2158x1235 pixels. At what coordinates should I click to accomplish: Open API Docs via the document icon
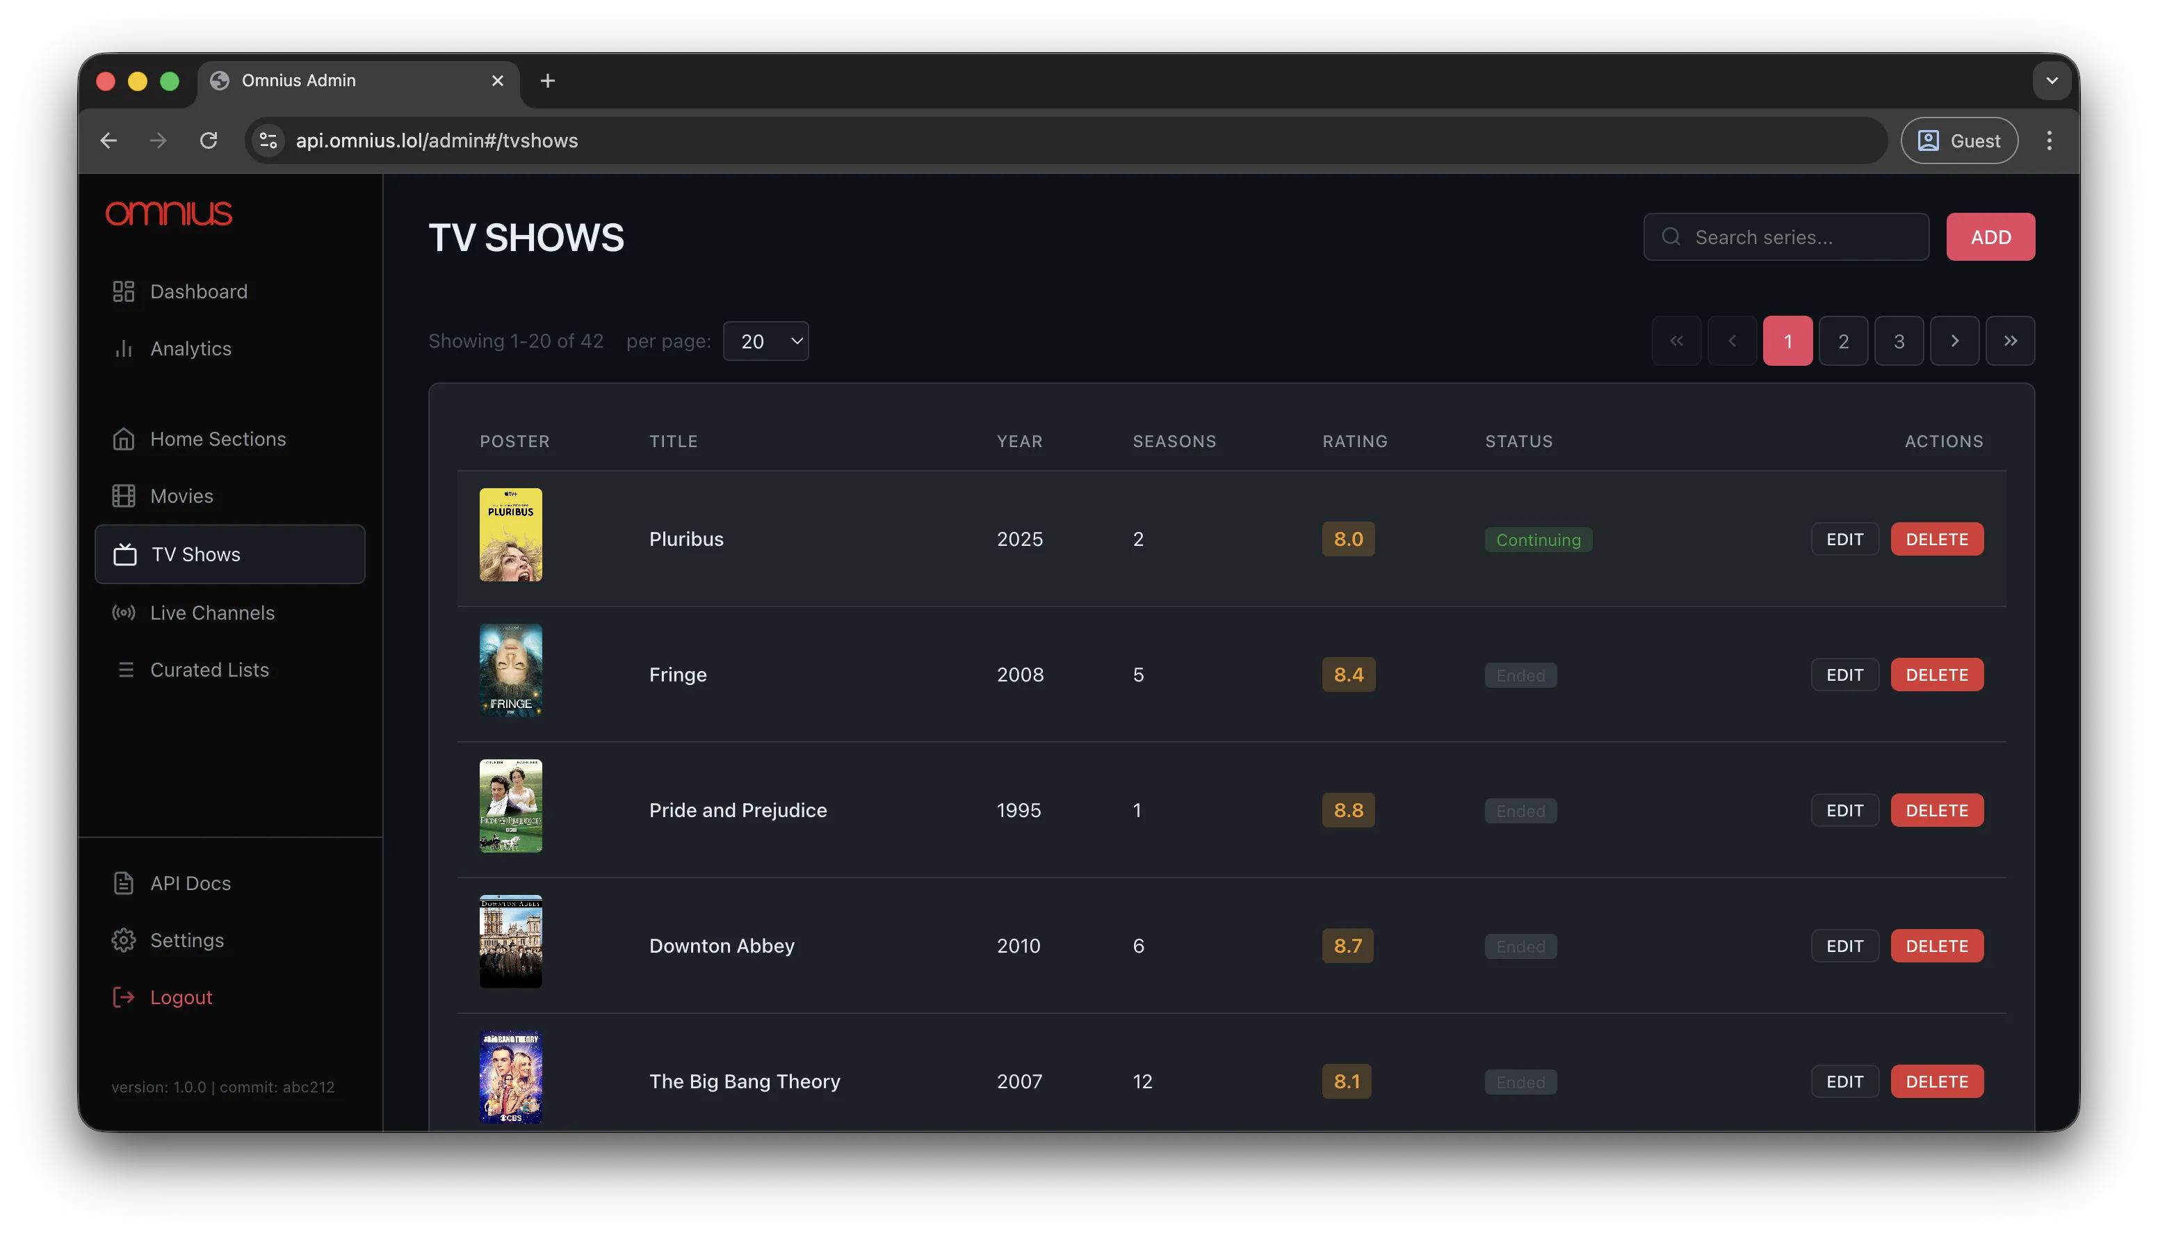(123, 882)
